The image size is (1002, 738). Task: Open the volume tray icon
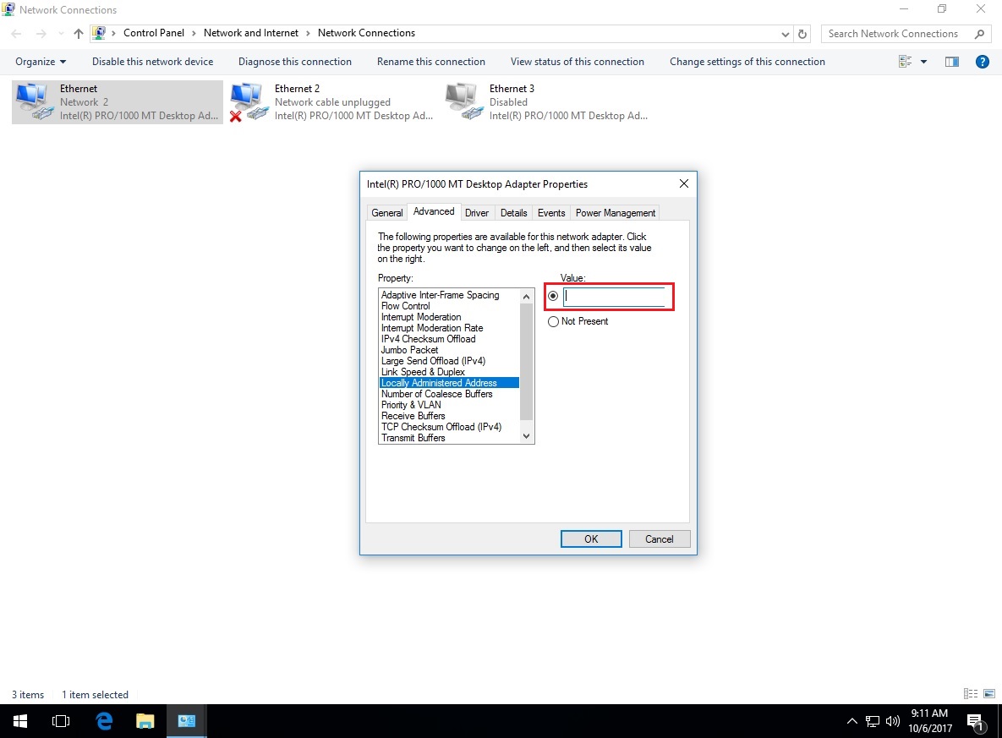[893, 721]
